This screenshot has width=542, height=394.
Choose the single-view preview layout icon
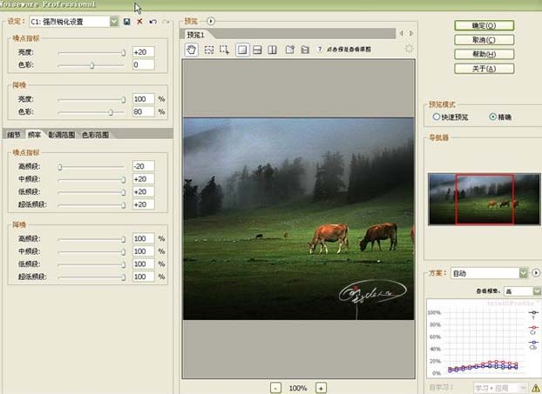pos(242,50)
